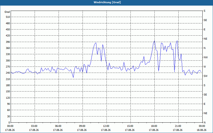Select the 18.08.26 date label
Screen dimensions: 213x133
[202, 130]
